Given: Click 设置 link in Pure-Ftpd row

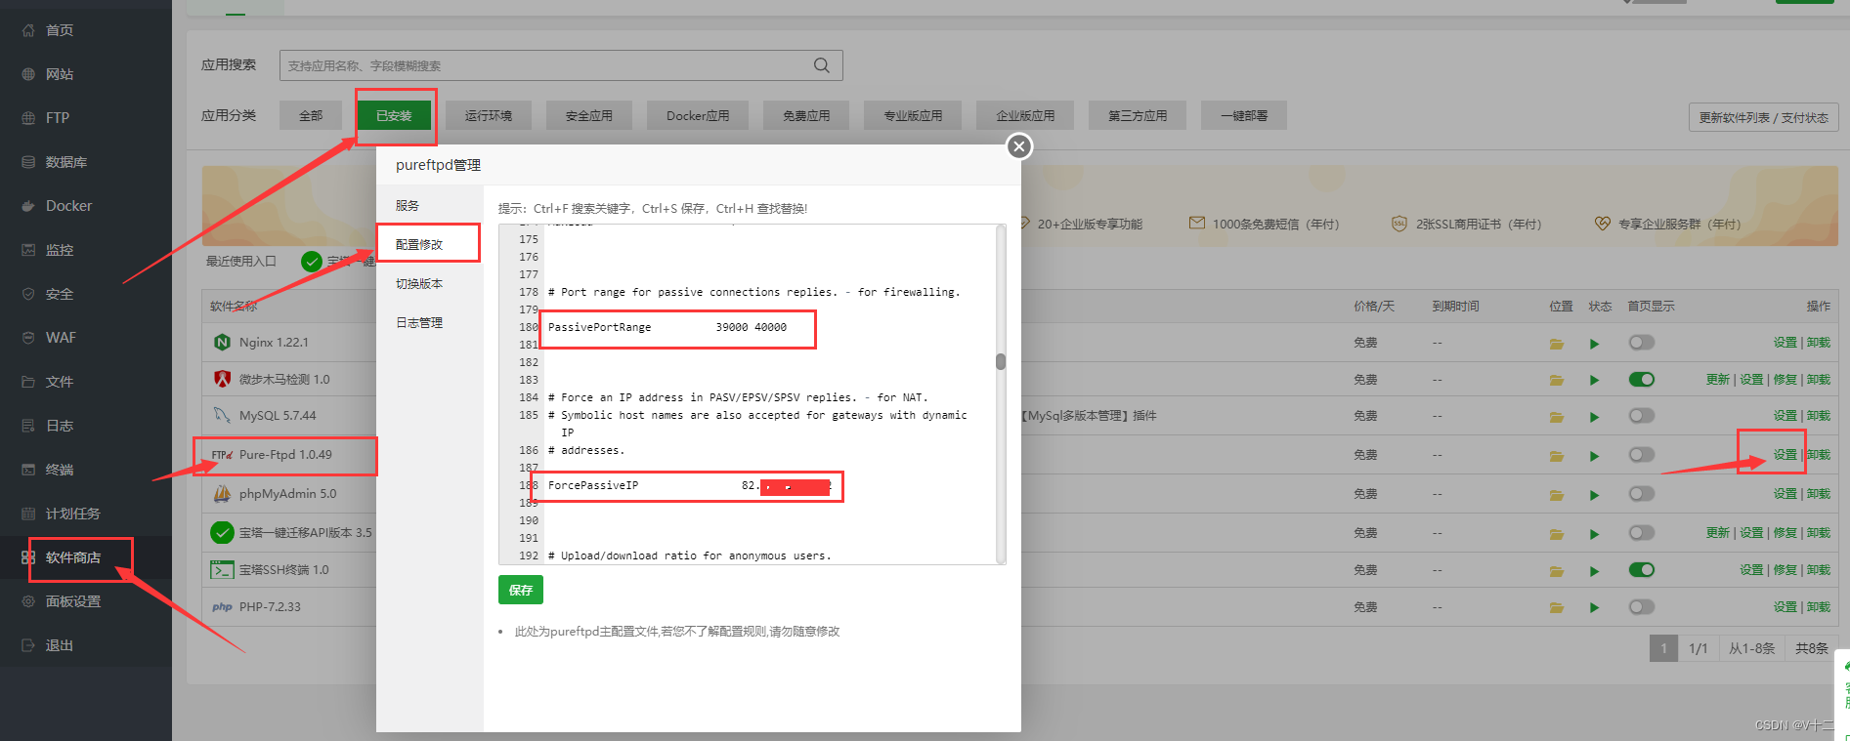Looking at the screenshot, I should pos(1785,455).
